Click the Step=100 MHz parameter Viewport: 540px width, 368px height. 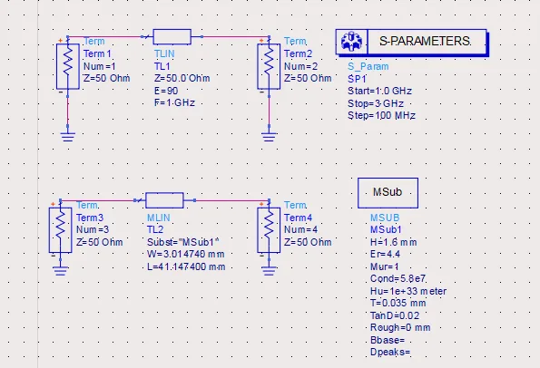[381, 115]
